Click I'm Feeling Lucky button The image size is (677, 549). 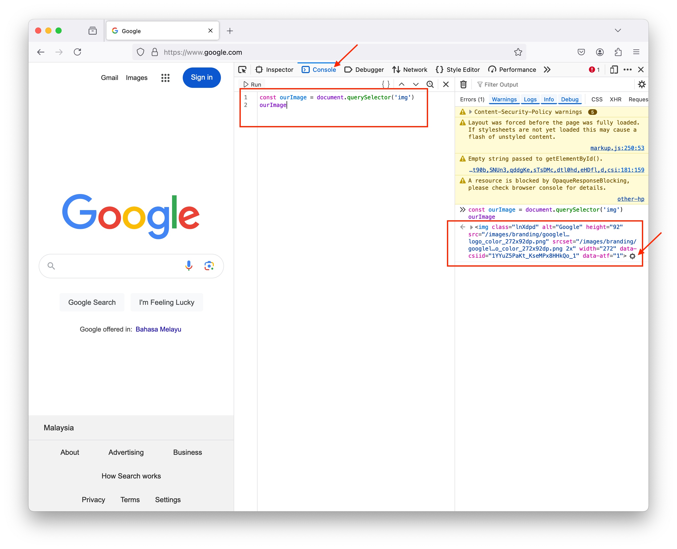coord(166,302)
